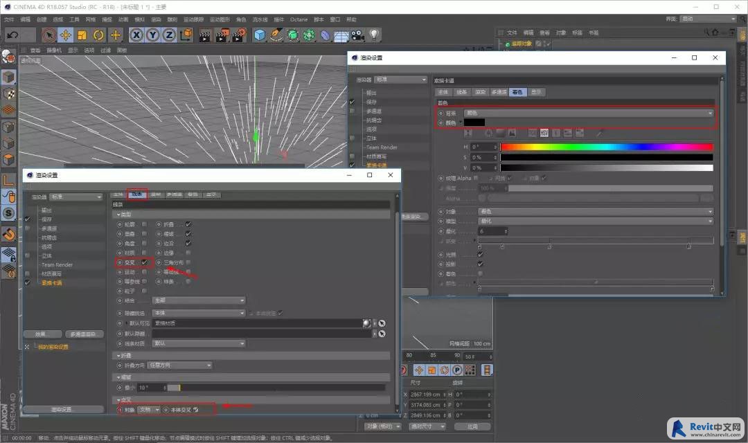748x443 pixels.
Task: Add a Floor environment object
Action: pyautogui.click(x=341, y=36)
